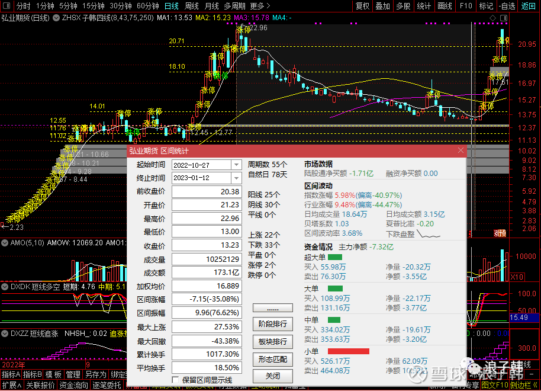This screenshot has height=391, width=541.
Task: Open the 逐笔委托 tab
Action: (107, 385)
